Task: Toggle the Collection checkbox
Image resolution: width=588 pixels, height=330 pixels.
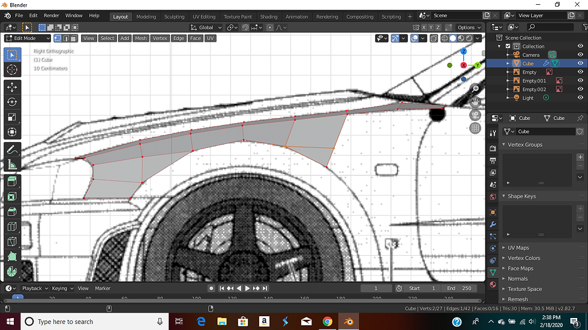Action: coord(508,46)
